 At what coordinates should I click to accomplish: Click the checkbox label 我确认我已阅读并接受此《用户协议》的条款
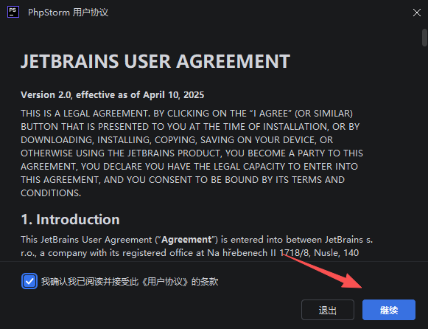click(x=130, y=282)
